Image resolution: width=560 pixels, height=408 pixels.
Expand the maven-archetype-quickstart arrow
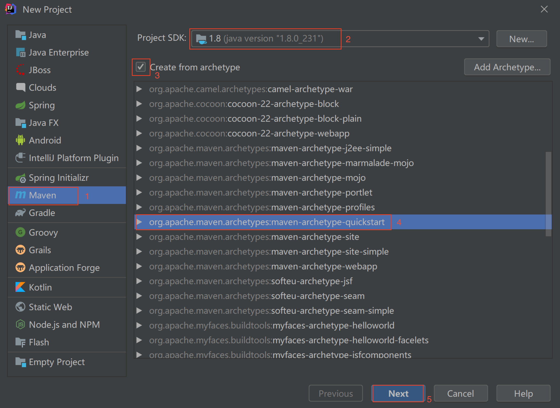click(x=139, y=222)
